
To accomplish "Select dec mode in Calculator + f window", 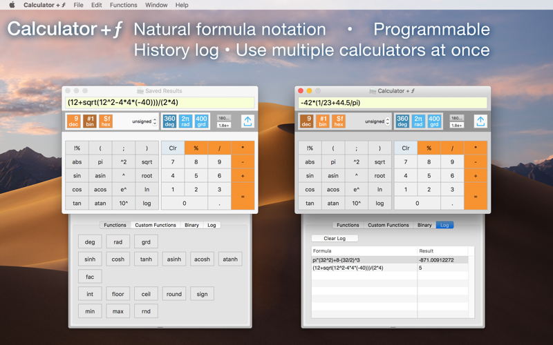I will (x=306, y=121).
